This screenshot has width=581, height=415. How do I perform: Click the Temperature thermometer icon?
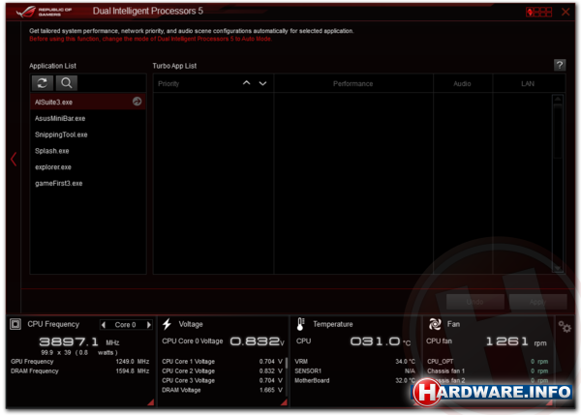(300, 324)
